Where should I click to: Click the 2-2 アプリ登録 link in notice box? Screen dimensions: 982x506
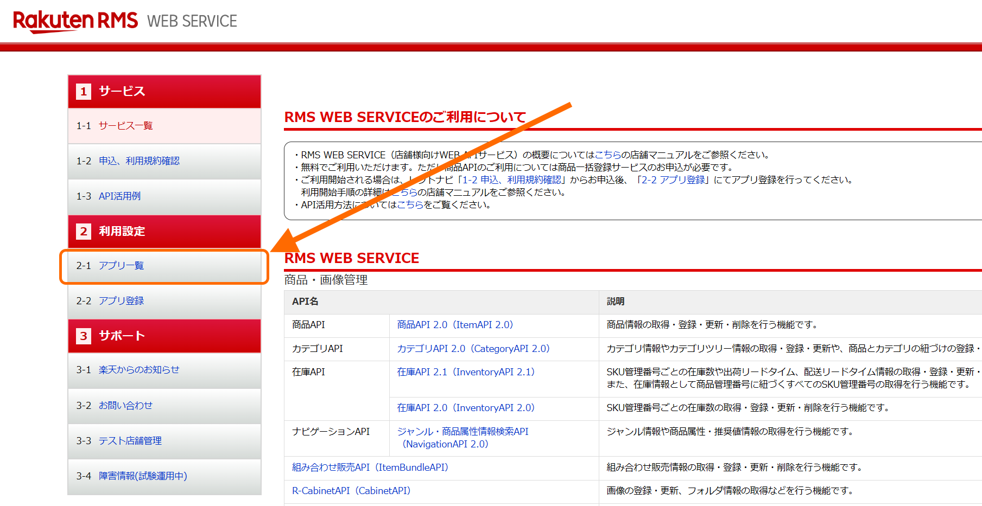click(x=673, y=180)
